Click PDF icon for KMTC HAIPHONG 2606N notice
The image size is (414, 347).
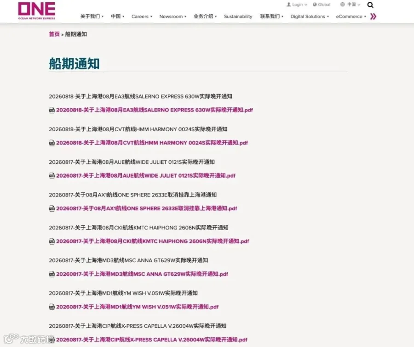pos(52,241)
